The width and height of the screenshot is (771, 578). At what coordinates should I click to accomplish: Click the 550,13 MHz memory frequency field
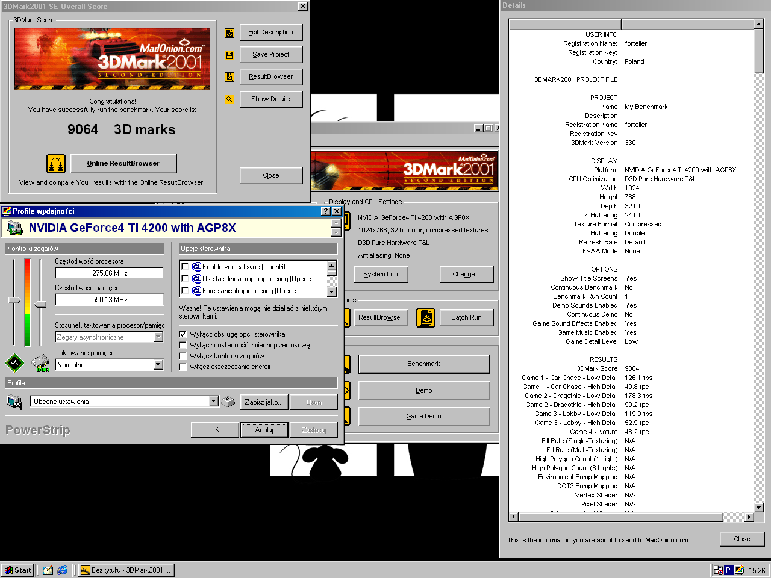tap(110, 300)
